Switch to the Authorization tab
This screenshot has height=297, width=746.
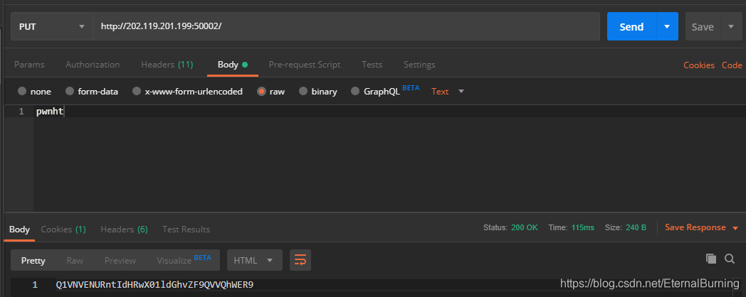93,65
